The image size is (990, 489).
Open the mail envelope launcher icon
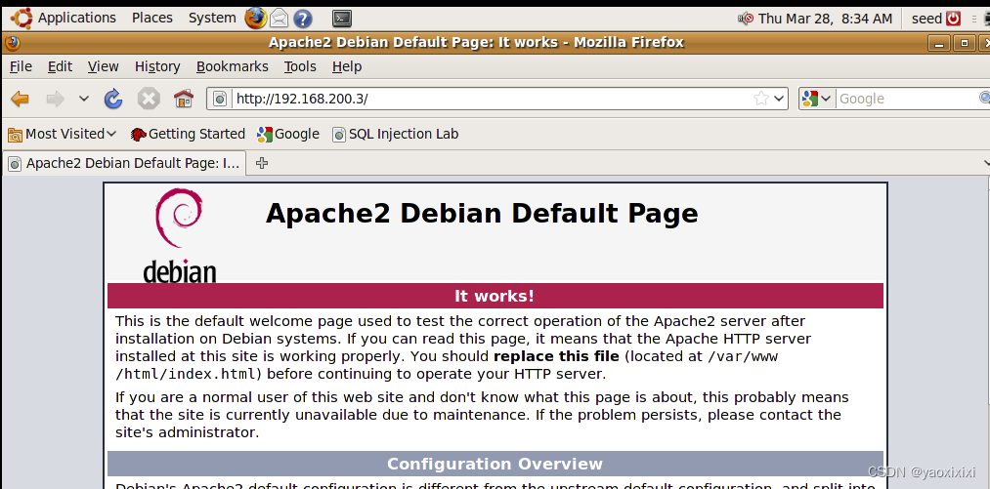pyautogui.click(x=280, y=19)
